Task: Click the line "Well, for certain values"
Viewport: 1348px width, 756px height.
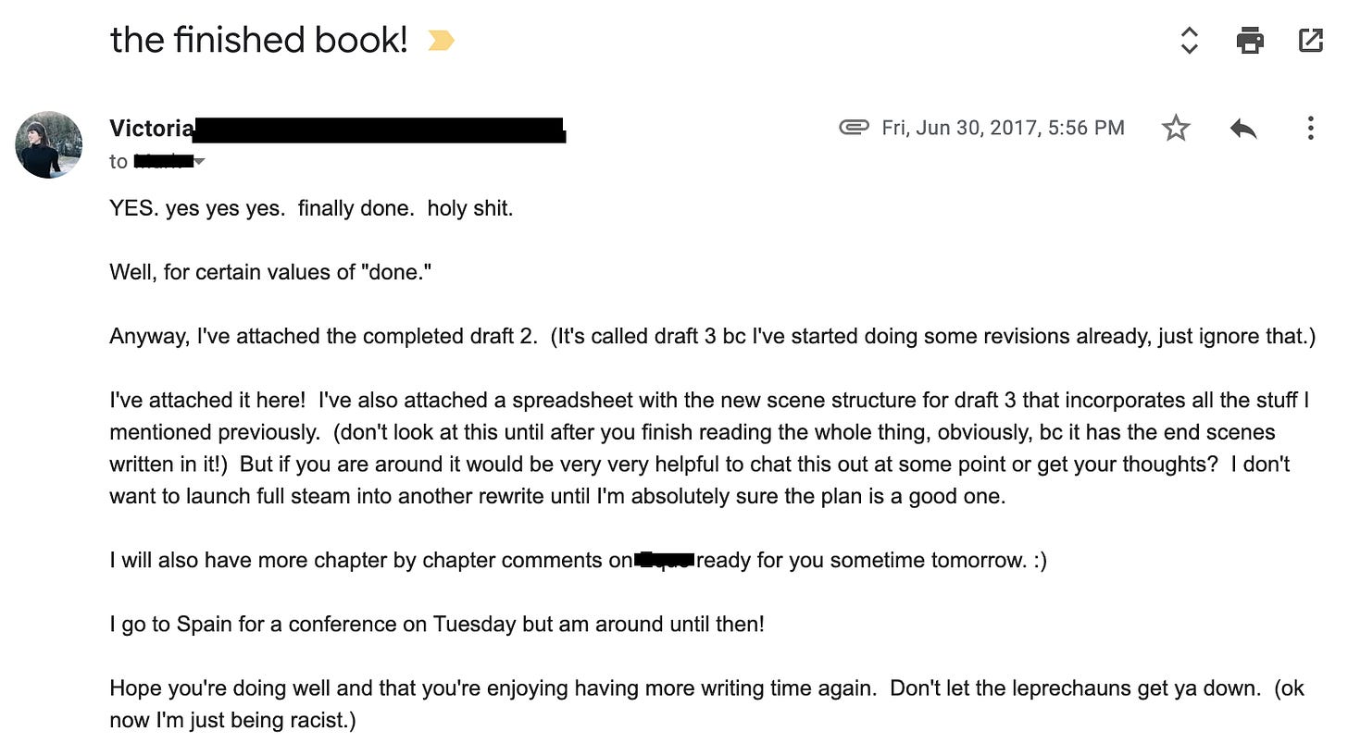Action: tap(270, 272)
